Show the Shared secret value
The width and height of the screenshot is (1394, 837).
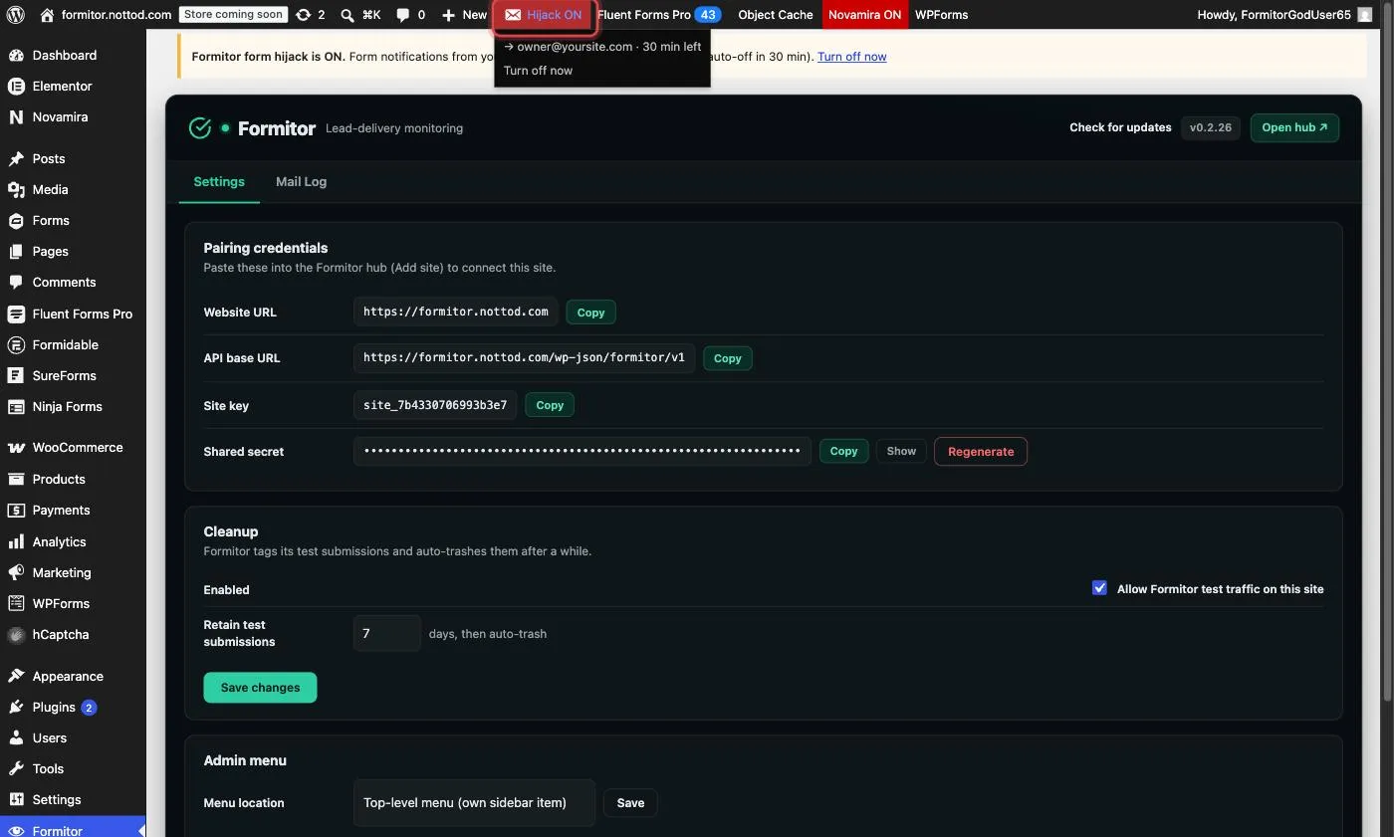[x=901, y=451]
